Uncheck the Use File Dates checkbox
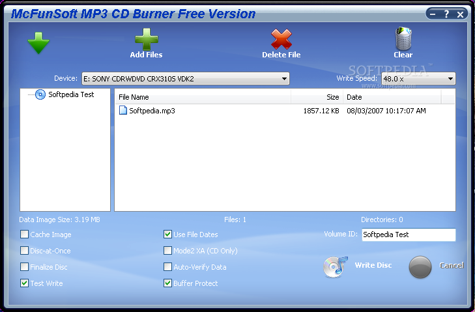This screenshot has height=312, width=475. click(167, 234)
